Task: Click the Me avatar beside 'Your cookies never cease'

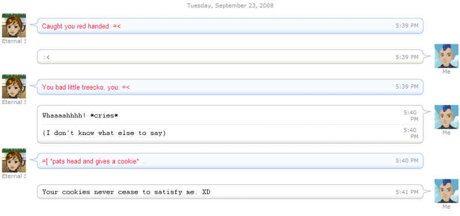Action: [446, 191]
